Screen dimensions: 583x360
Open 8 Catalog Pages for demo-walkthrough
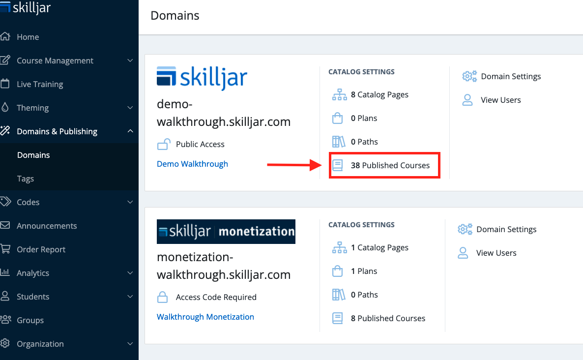pos(379,94)
